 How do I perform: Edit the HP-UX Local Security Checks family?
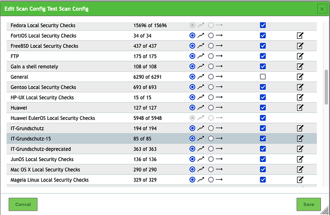(x=300, y=97)
